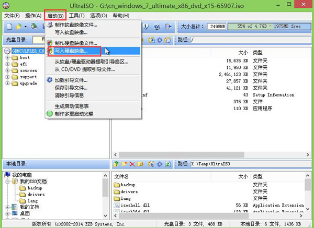Click the 文件名 column header in local list
This screenshot has width=314, height=228.
(x=121, y=177)
